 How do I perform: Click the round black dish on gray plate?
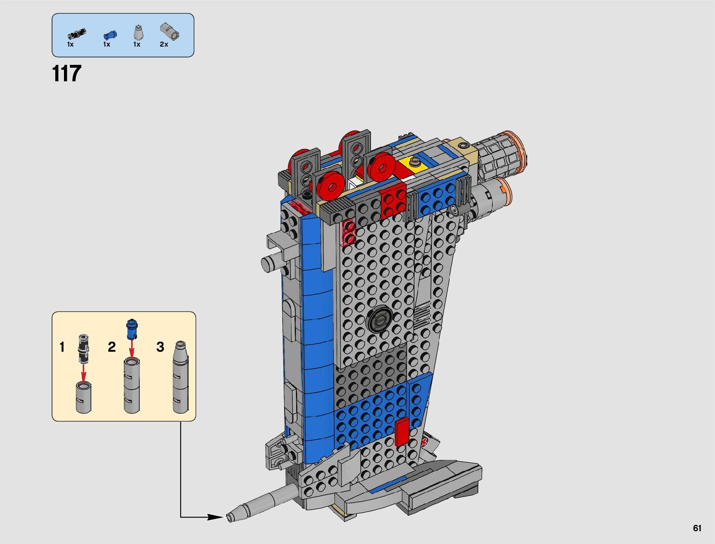coord(379,318)
